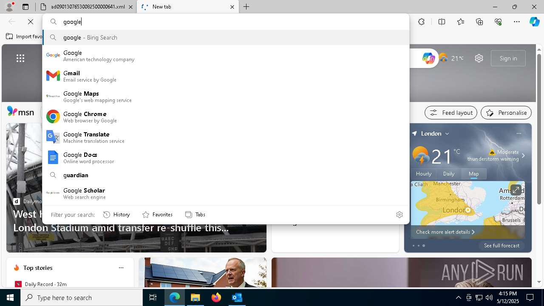This screenshot has height=306, width=544.
Task: Open the Extensions puzzle icon
Action: pyautogui.click(x=421, y=22)
